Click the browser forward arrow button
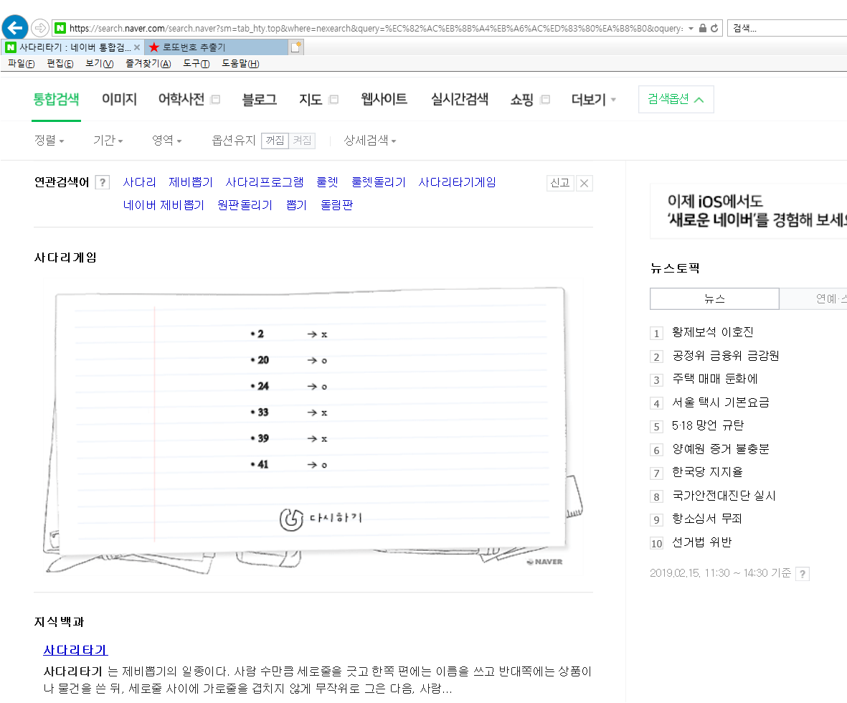 click(x=40, y=28)
